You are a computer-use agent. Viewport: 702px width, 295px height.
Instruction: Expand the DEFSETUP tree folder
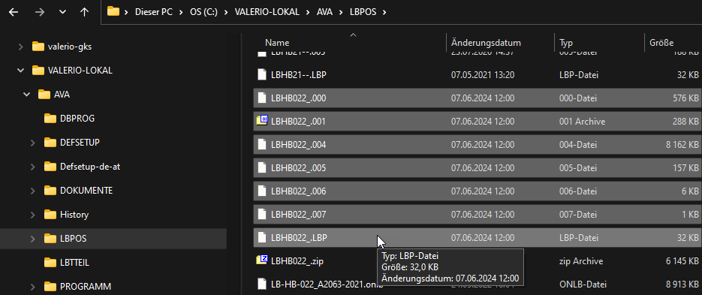(33, 143)
